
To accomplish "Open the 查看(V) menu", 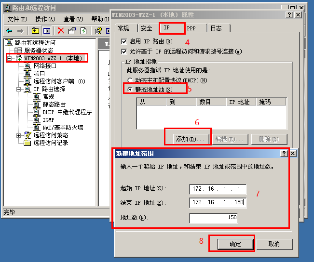I will coord(73,19).
